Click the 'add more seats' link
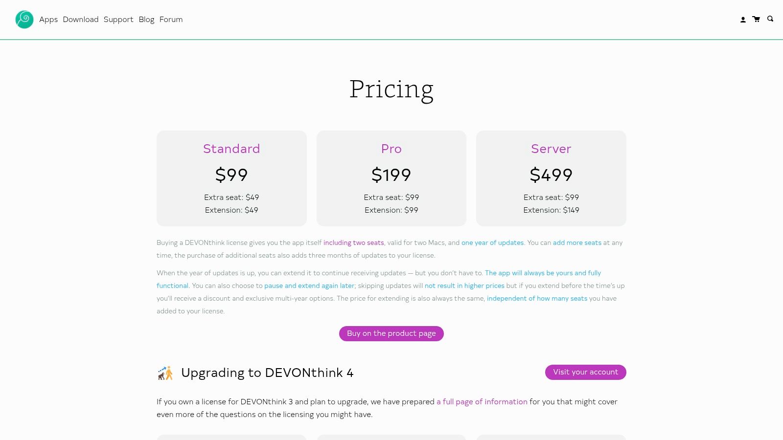 pyautogui.click(x=577, y=242)
